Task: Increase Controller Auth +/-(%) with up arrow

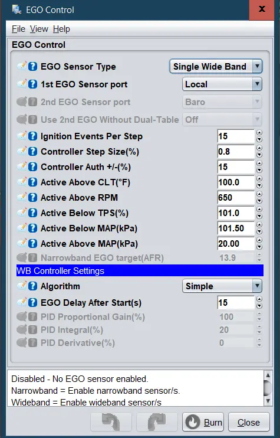Action: click(x=259, y=163)
